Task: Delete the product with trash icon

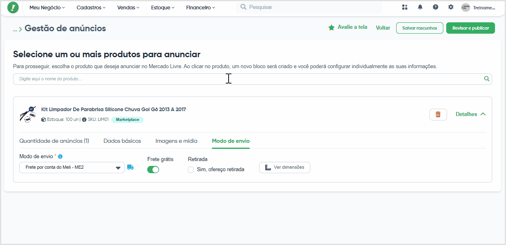Action: point(438,114)
